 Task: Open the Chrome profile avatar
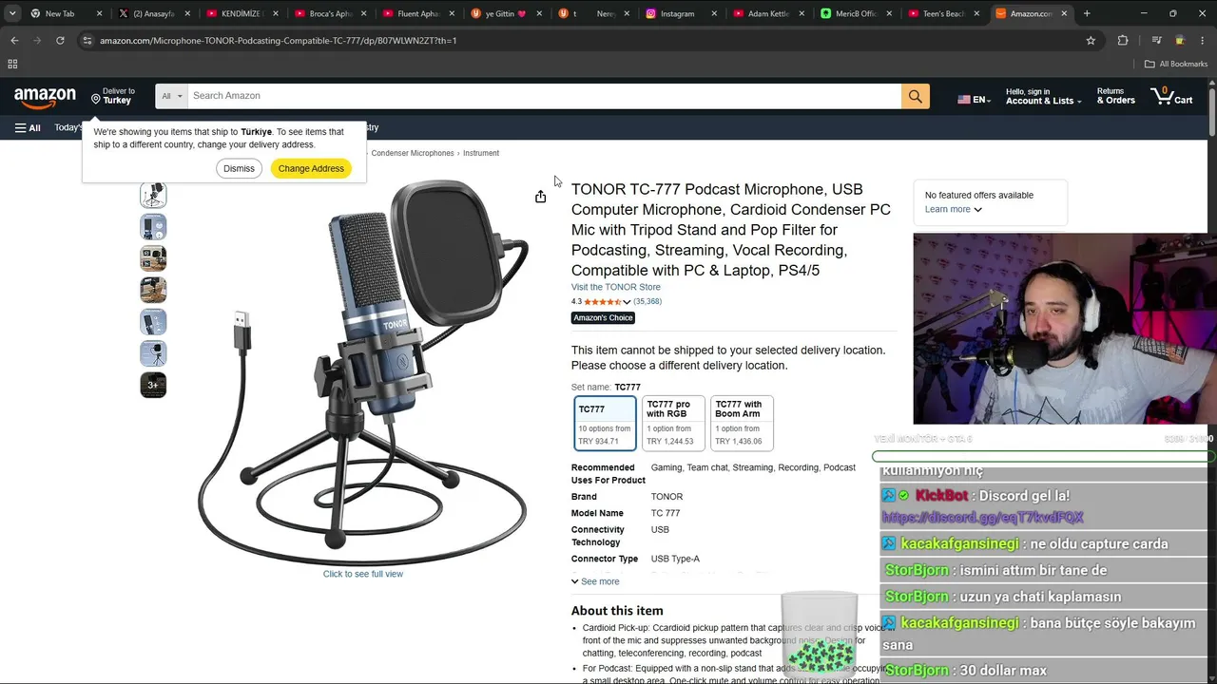point(1180,41)
